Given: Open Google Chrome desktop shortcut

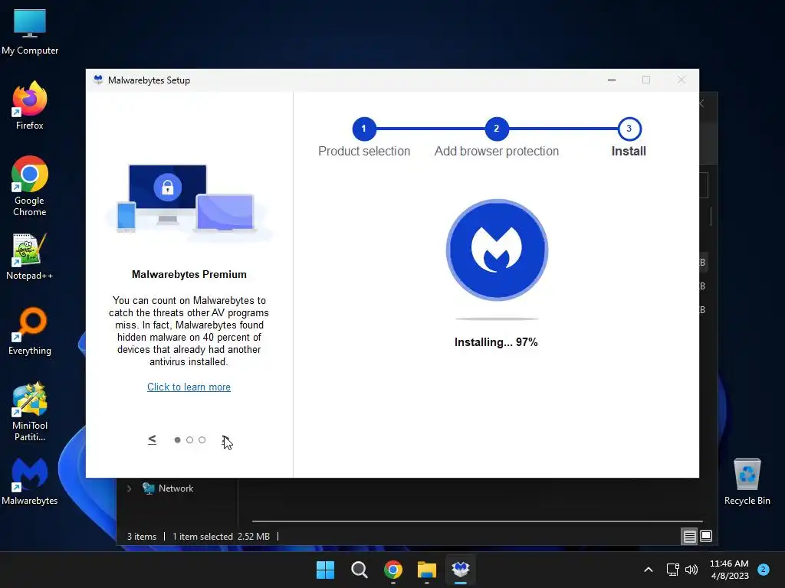Looking at the screenshot, I should tap(30, 185).
